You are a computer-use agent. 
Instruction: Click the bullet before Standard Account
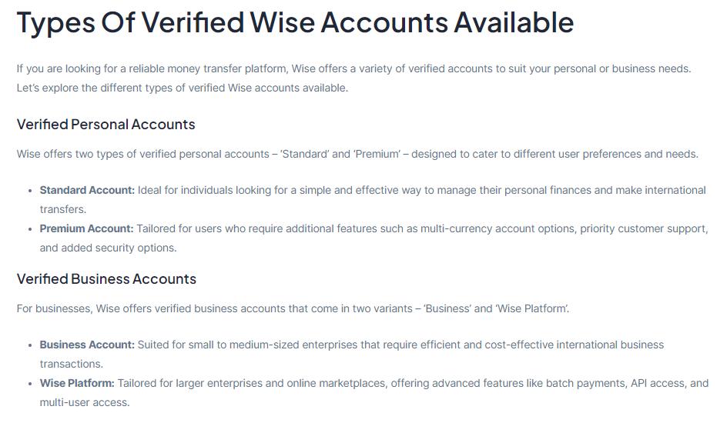(30, 190)
